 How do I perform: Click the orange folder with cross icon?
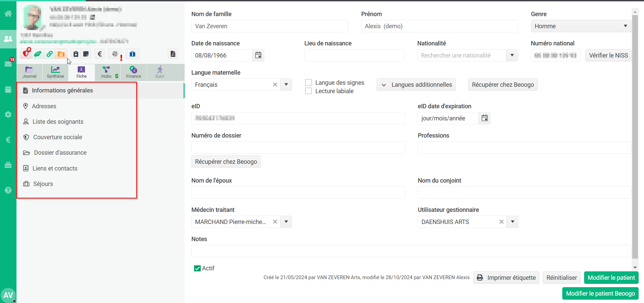click(x=61, y=54)
